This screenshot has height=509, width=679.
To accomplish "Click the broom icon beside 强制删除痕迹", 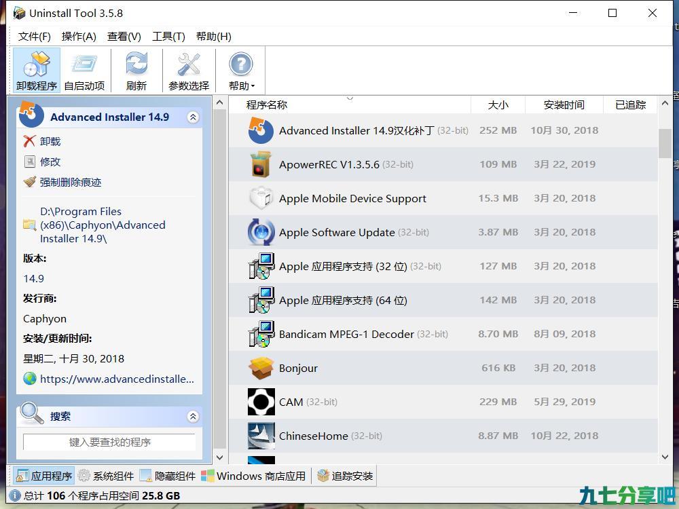I will click(29, 182).
